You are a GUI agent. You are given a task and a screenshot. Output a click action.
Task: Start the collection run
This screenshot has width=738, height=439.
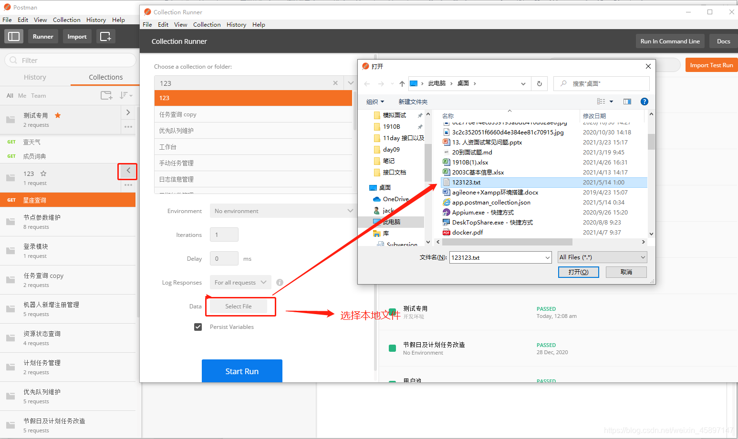click(x=242, y=371)
